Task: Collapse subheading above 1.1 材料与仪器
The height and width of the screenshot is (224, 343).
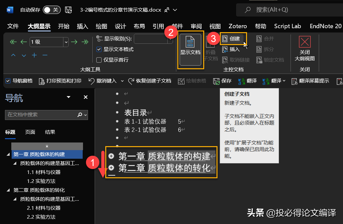Action: point(15,163)
